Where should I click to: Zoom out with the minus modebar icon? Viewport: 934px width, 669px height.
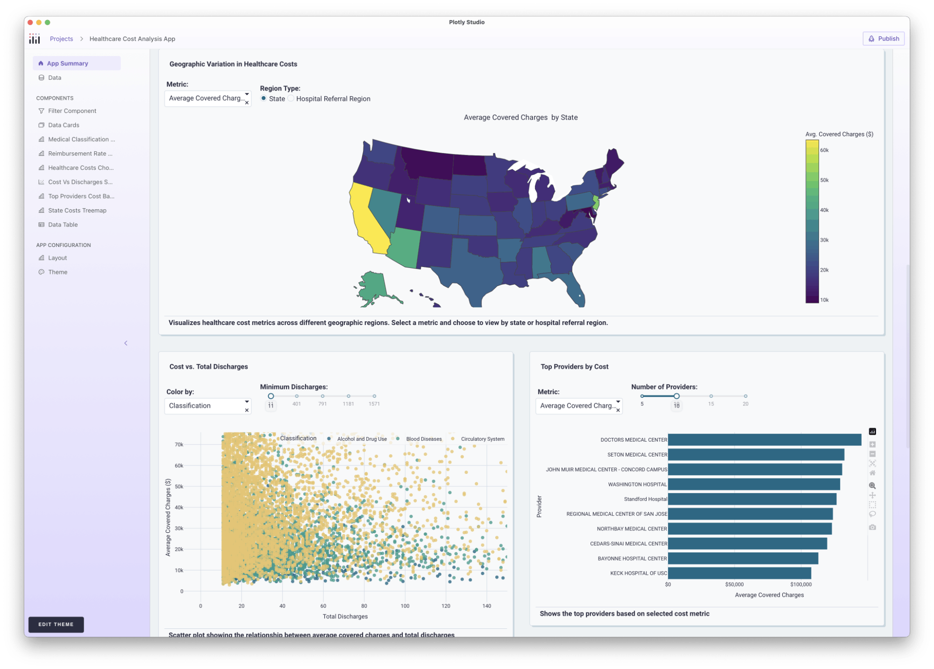click(872, 454)
